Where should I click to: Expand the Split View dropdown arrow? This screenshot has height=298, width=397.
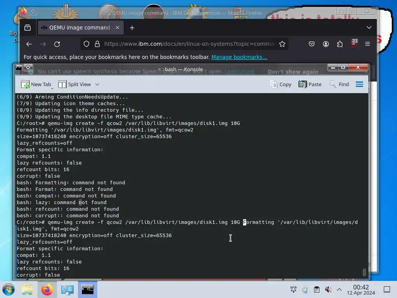(97, 84)
